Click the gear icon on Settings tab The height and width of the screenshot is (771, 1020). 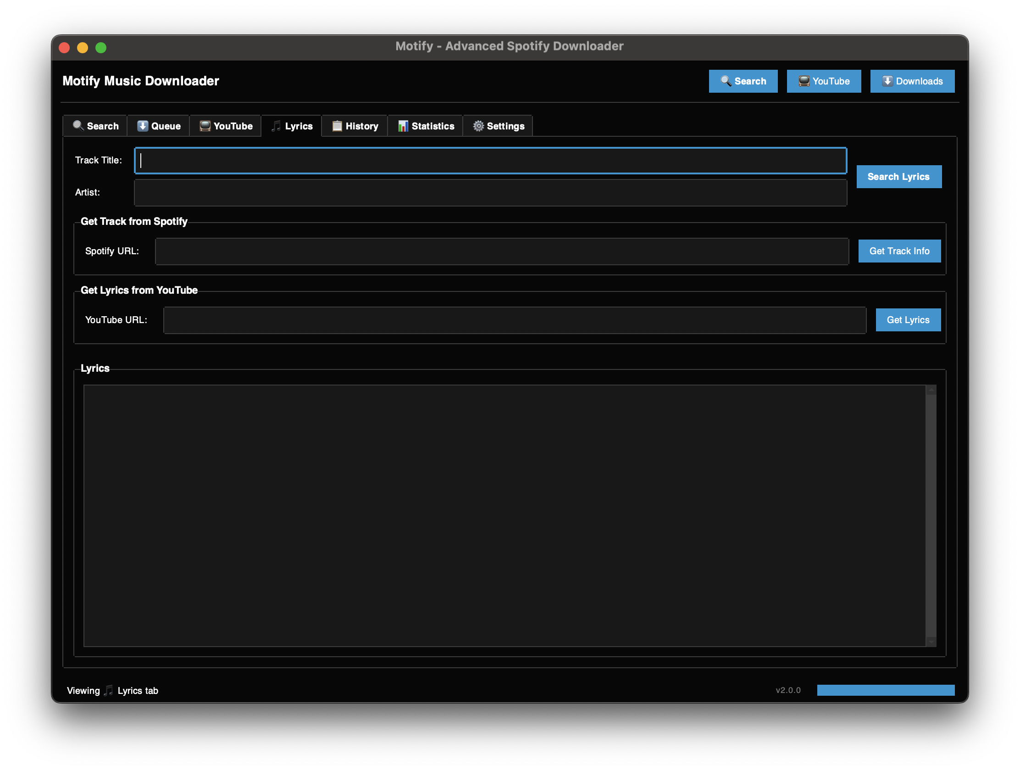point(478,126)
